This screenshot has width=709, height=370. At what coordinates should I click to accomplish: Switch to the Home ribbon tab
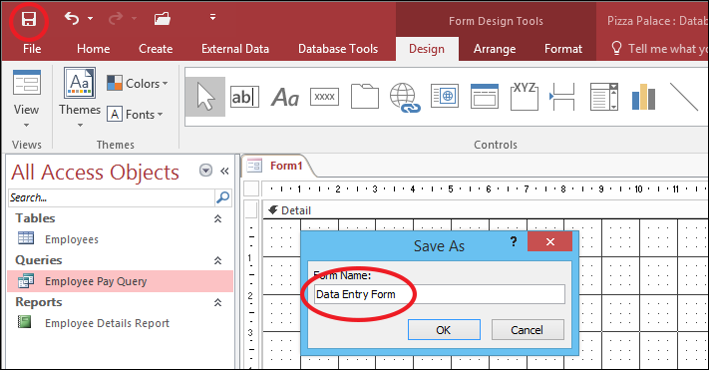(x=93, y=49)
